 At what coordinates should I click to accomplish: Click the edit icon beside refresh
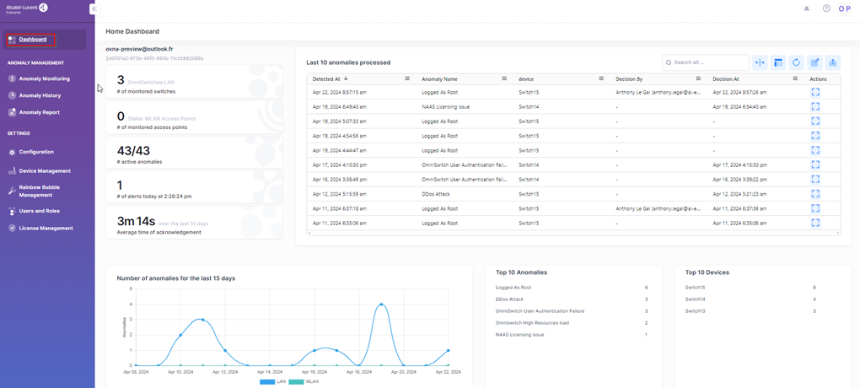pyautogui.click(x=814, y=62)
